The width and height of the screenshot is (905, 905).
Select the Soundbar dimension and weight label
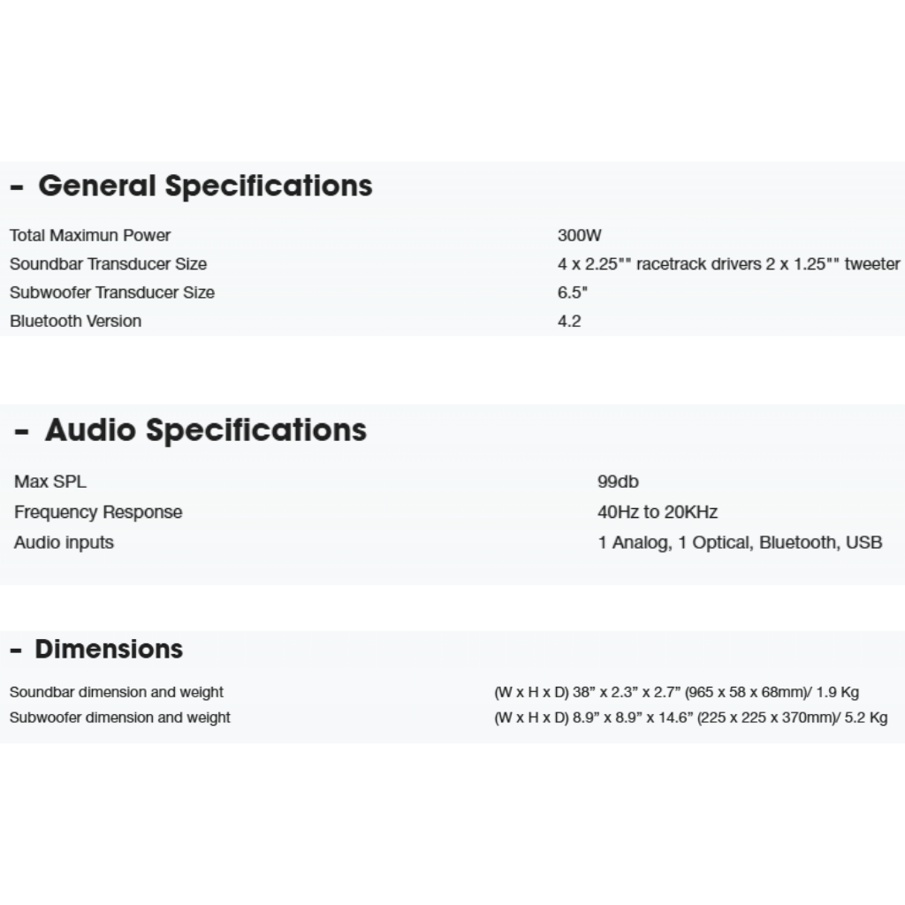[117, 692]
